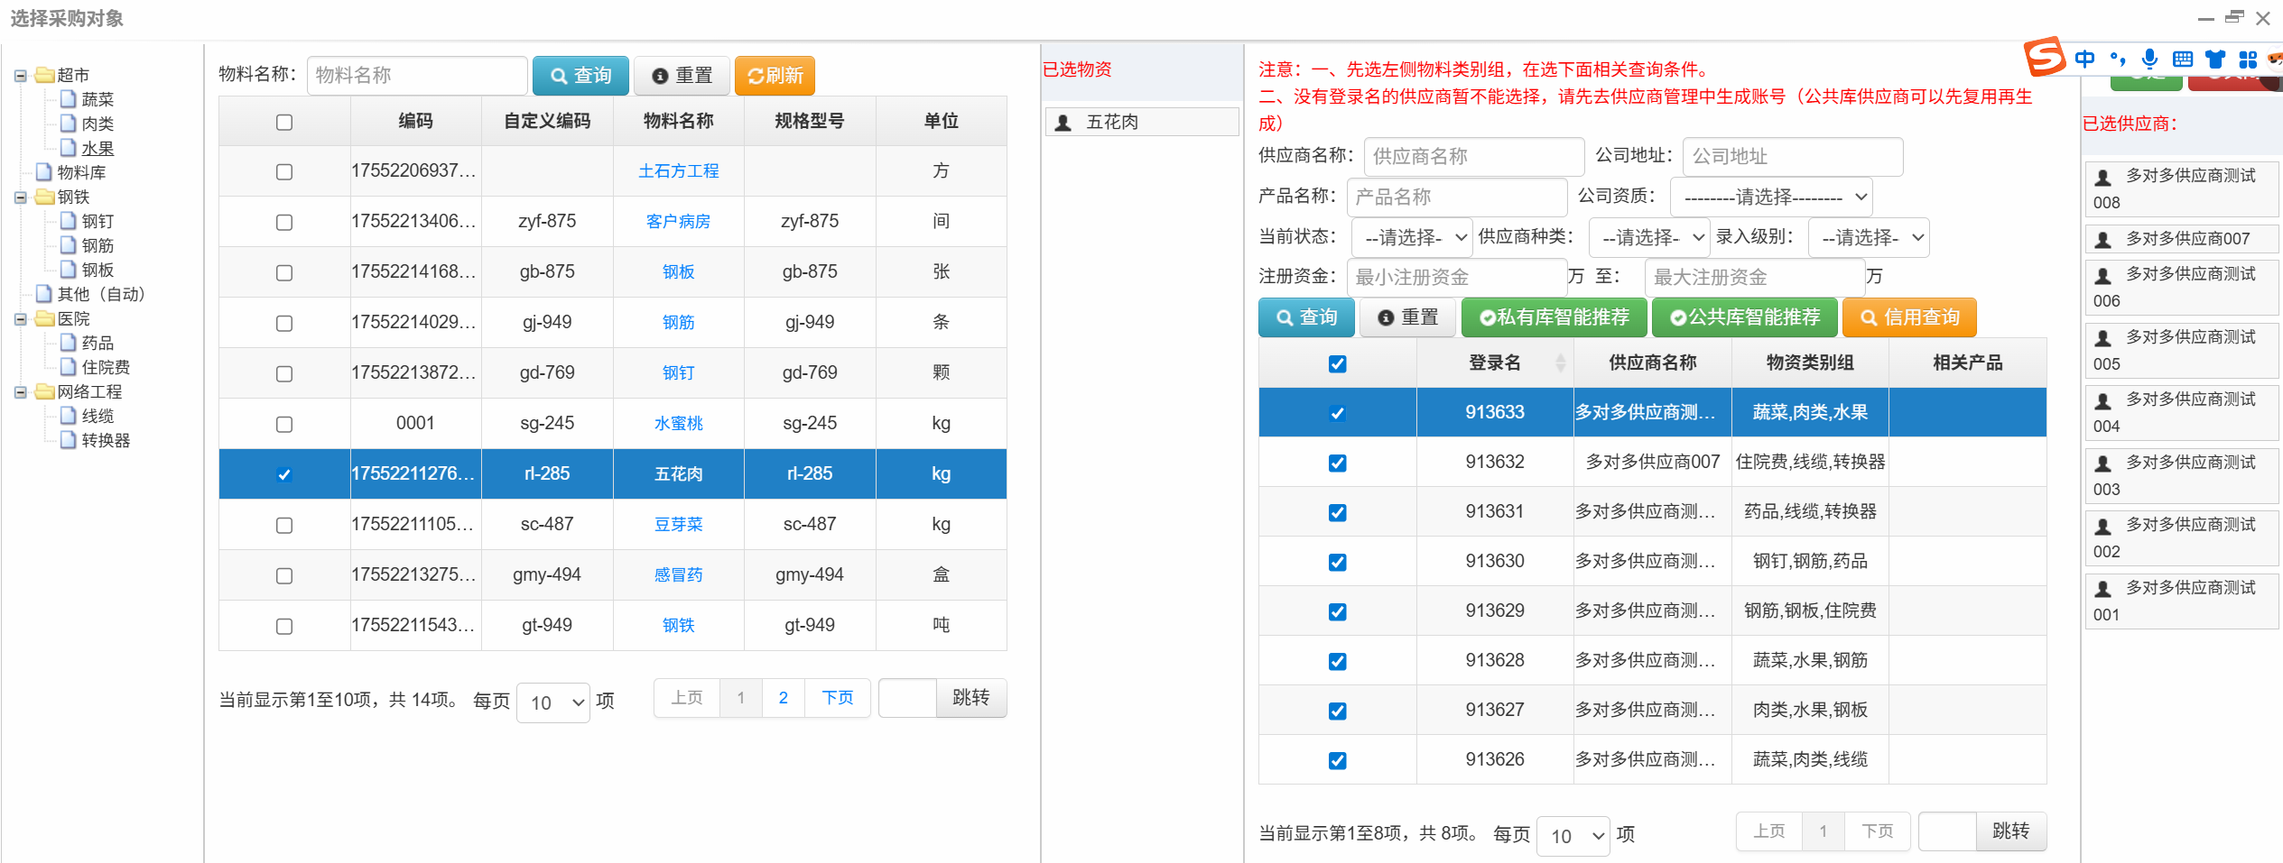Viewport: 2283px width, 863px height.
Task: Click the person icon beside 五花肉
Action: coord(1062,122)
